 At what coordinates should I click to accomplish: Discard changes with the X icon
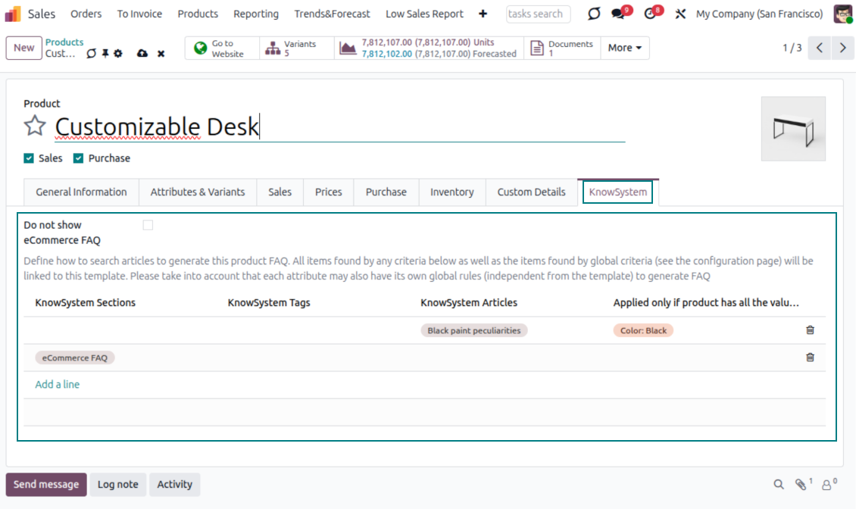tap(161, 54)
